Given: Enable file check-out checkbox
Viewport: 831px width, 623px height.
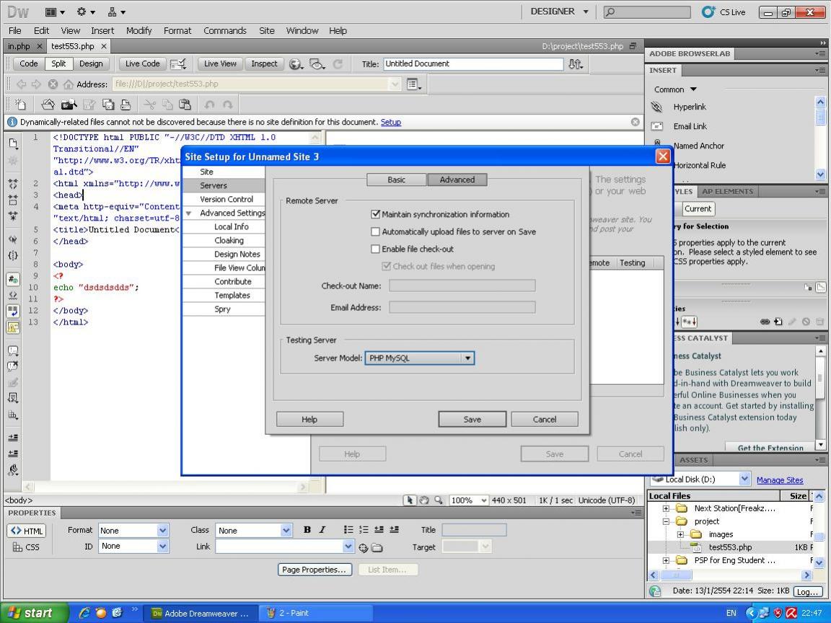Looking at the screenshot, I should click(375, 249).
